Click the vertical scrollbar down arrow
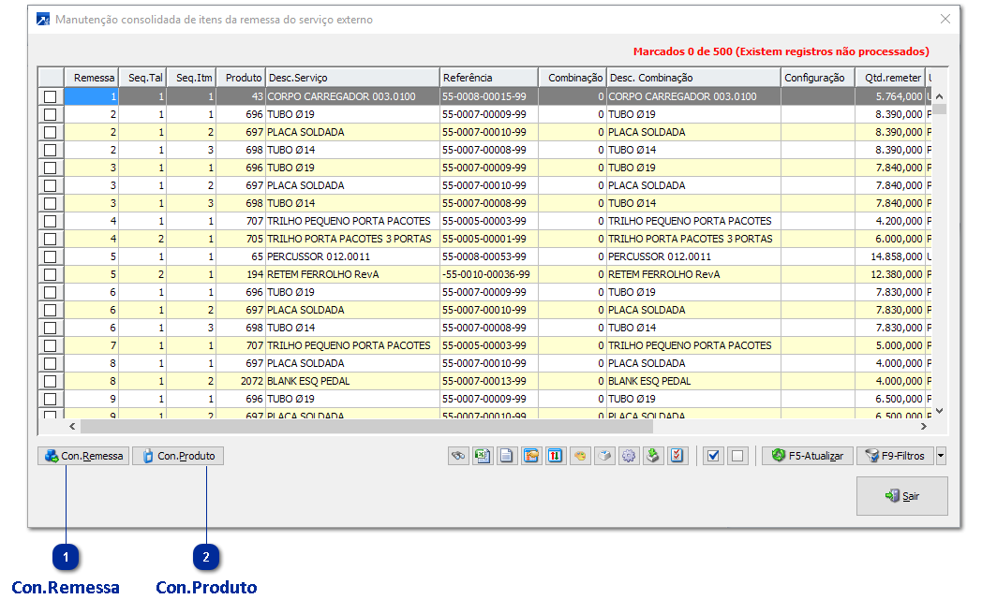This screenshot has height=614, width=982. pos(940,411)
